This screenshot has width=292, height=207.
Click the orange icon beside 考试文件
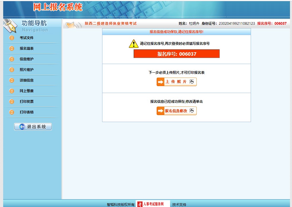click(12, 38)
